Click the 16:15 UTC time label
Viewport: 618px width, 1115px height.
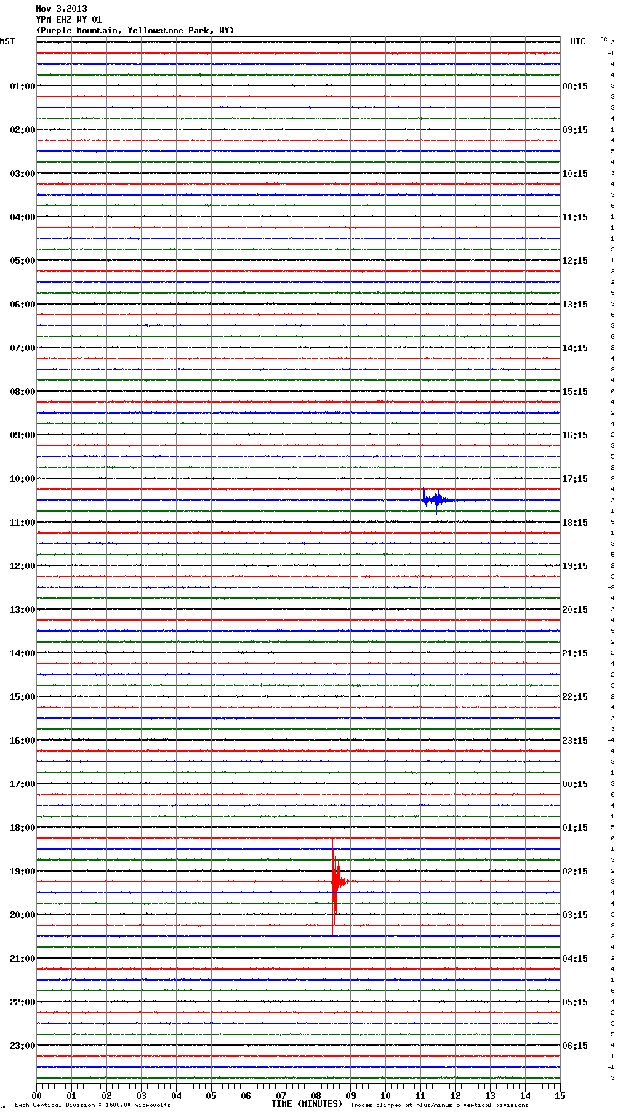pos(575,435)
